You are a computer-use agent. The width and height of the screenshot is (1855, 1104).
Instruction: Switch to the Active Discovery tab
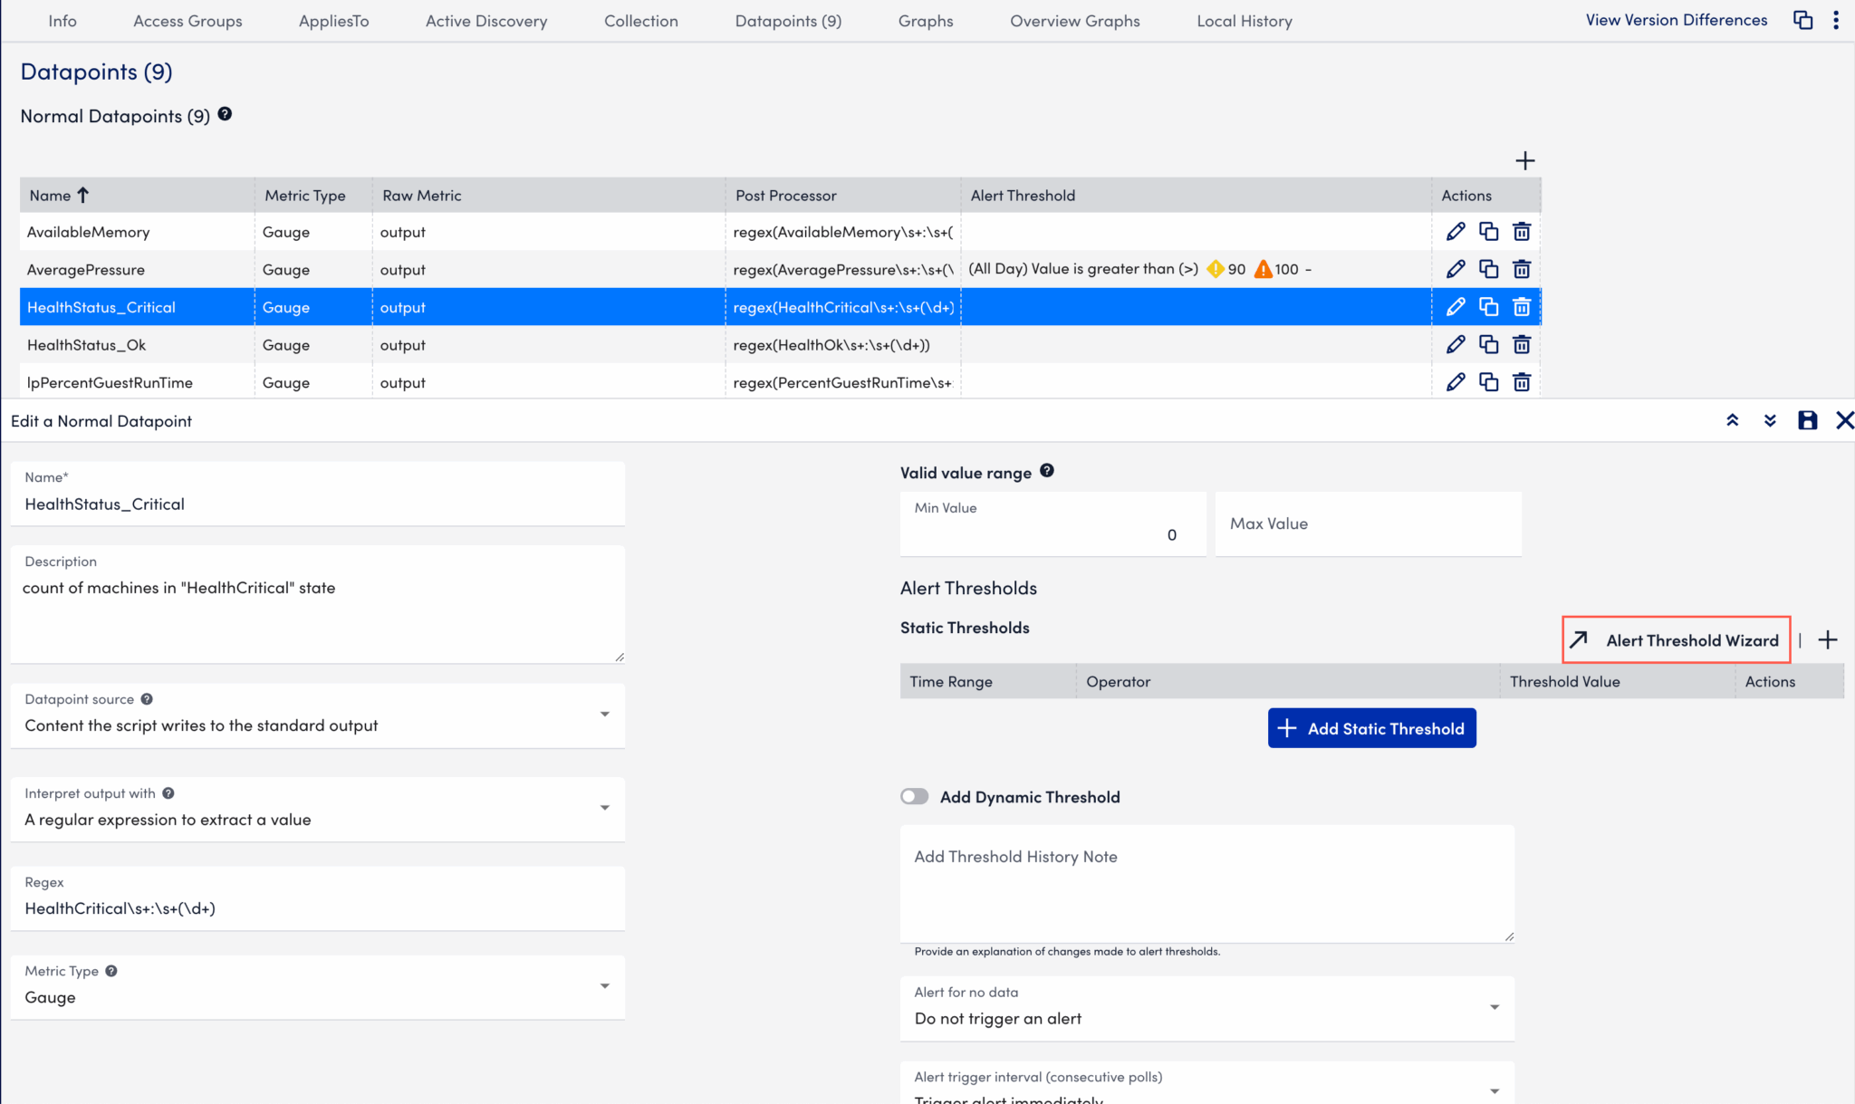(486, 21)
